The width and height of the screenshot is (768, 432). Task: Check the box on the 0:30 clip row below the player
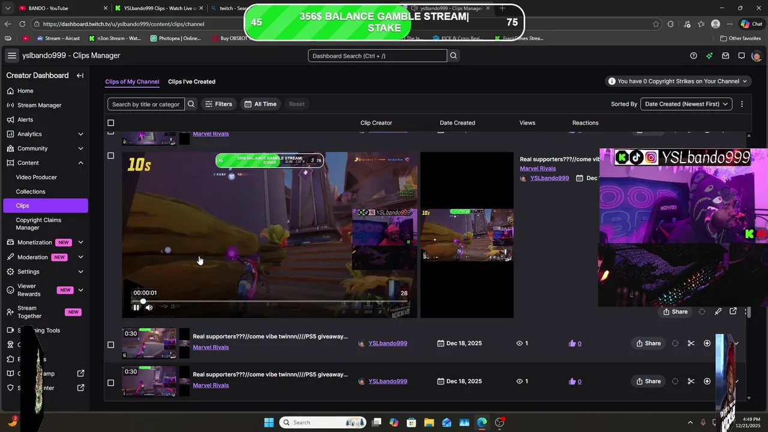tap(110, 345)
